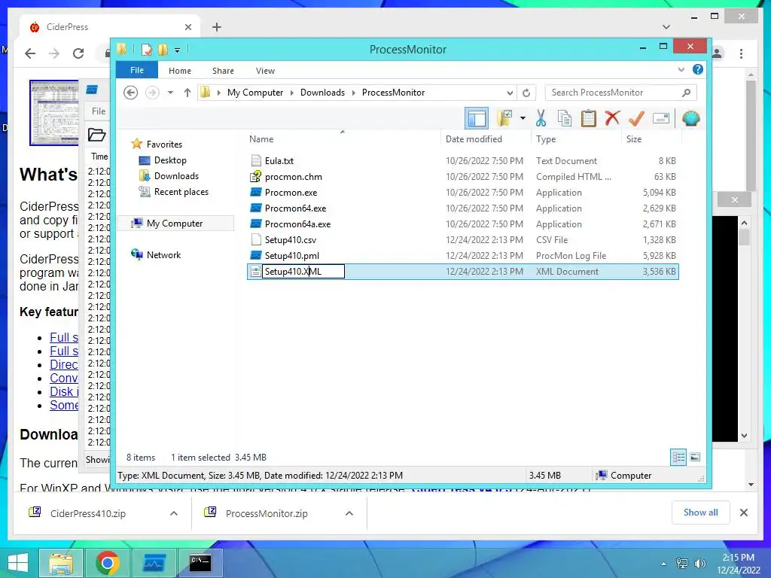The height and width of the screenshot is (578, 771).
Task: Open Desktop in the navigation pane
Action: 170,160
